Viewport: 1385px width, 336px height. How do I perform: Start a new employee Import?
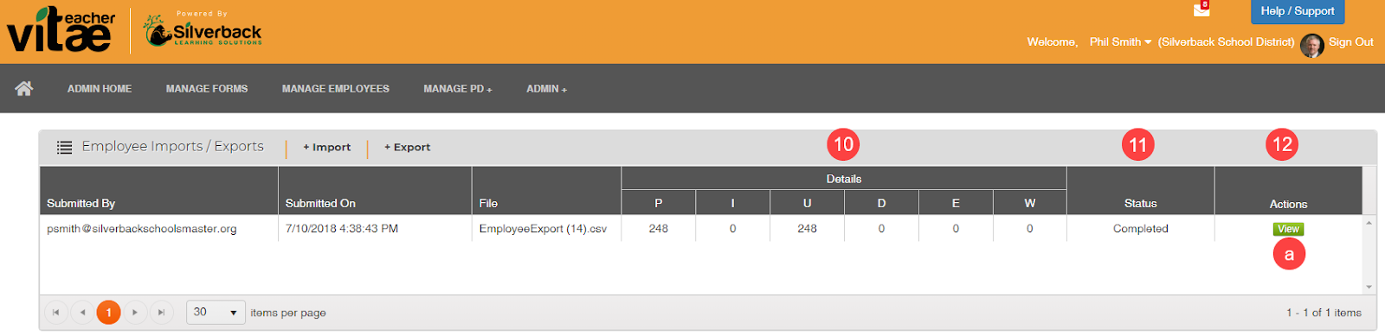tap(327, 148)
